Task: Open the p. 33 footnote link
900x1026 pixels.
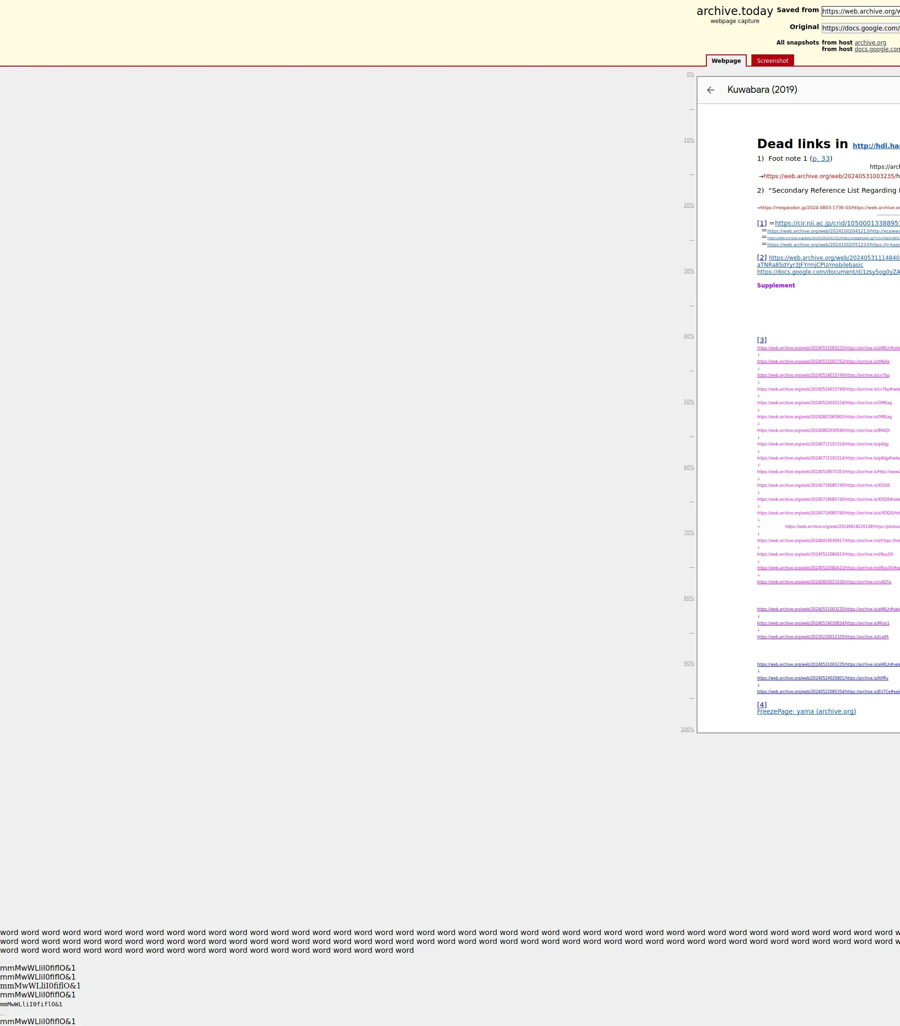Action: [x=821, y=158]
